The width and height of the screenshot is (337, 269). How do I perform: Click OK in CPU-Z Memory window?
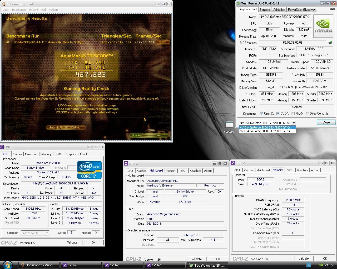pyautogui.click(x=325, y=258)
